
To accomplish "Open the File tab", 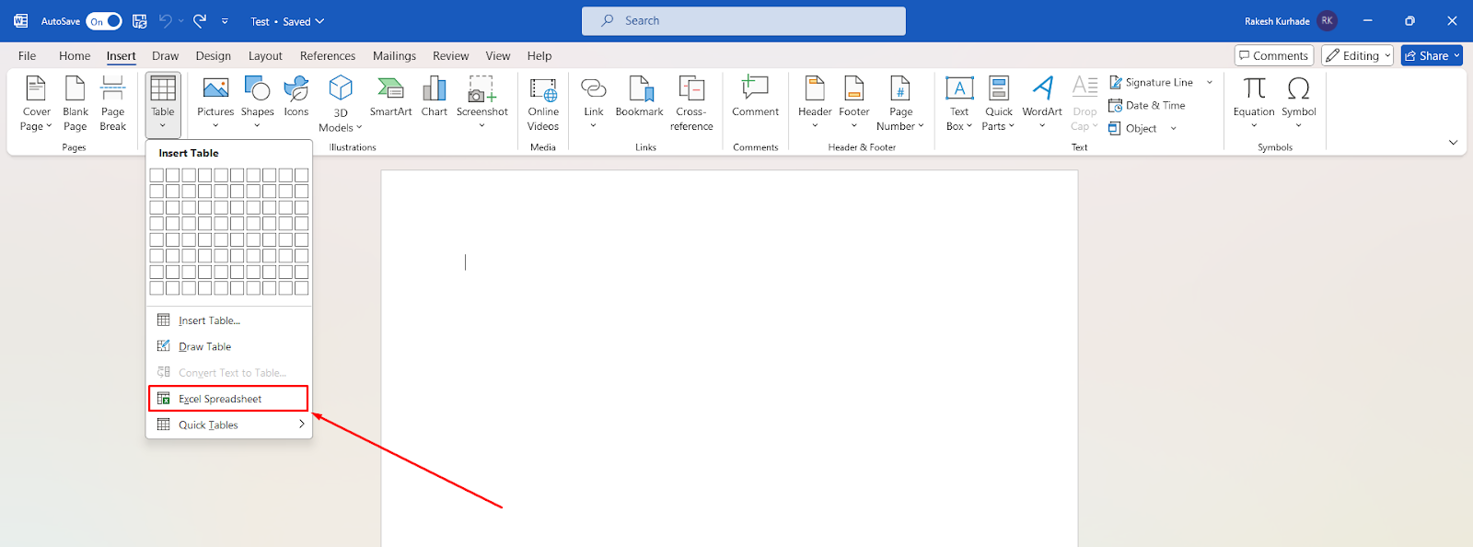I will [28, 56].
